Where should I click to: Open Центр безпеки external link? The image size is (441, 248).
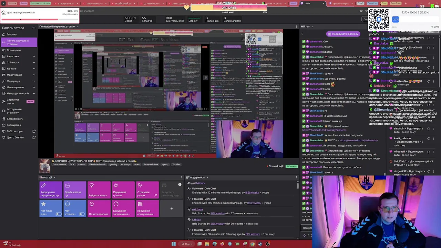tap(19, 137)
